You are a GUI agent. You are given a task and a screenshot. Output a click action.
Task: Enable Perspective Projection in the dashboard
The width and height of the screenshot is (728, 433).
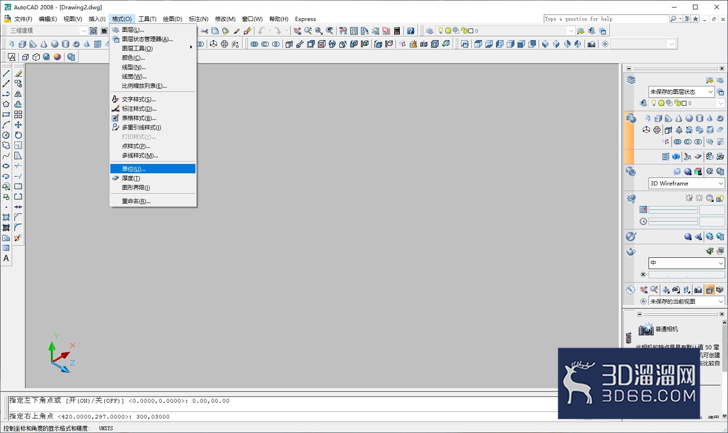click(720, 290)
